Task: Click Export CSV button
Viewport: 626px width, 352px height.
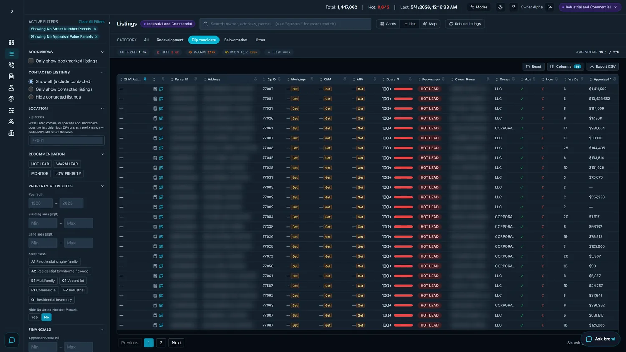Action: [x=603, y=66]
